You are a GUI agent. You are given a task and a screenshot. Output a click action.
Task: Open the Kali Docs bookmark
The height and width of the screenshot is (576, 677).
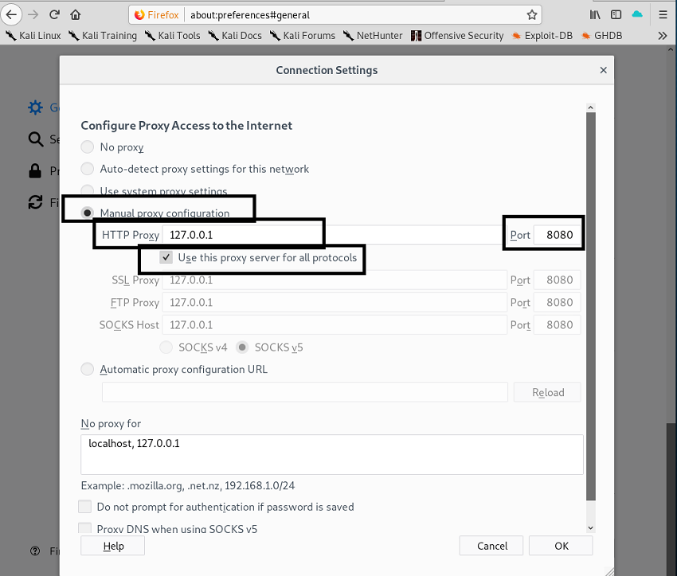pos(234,35)
